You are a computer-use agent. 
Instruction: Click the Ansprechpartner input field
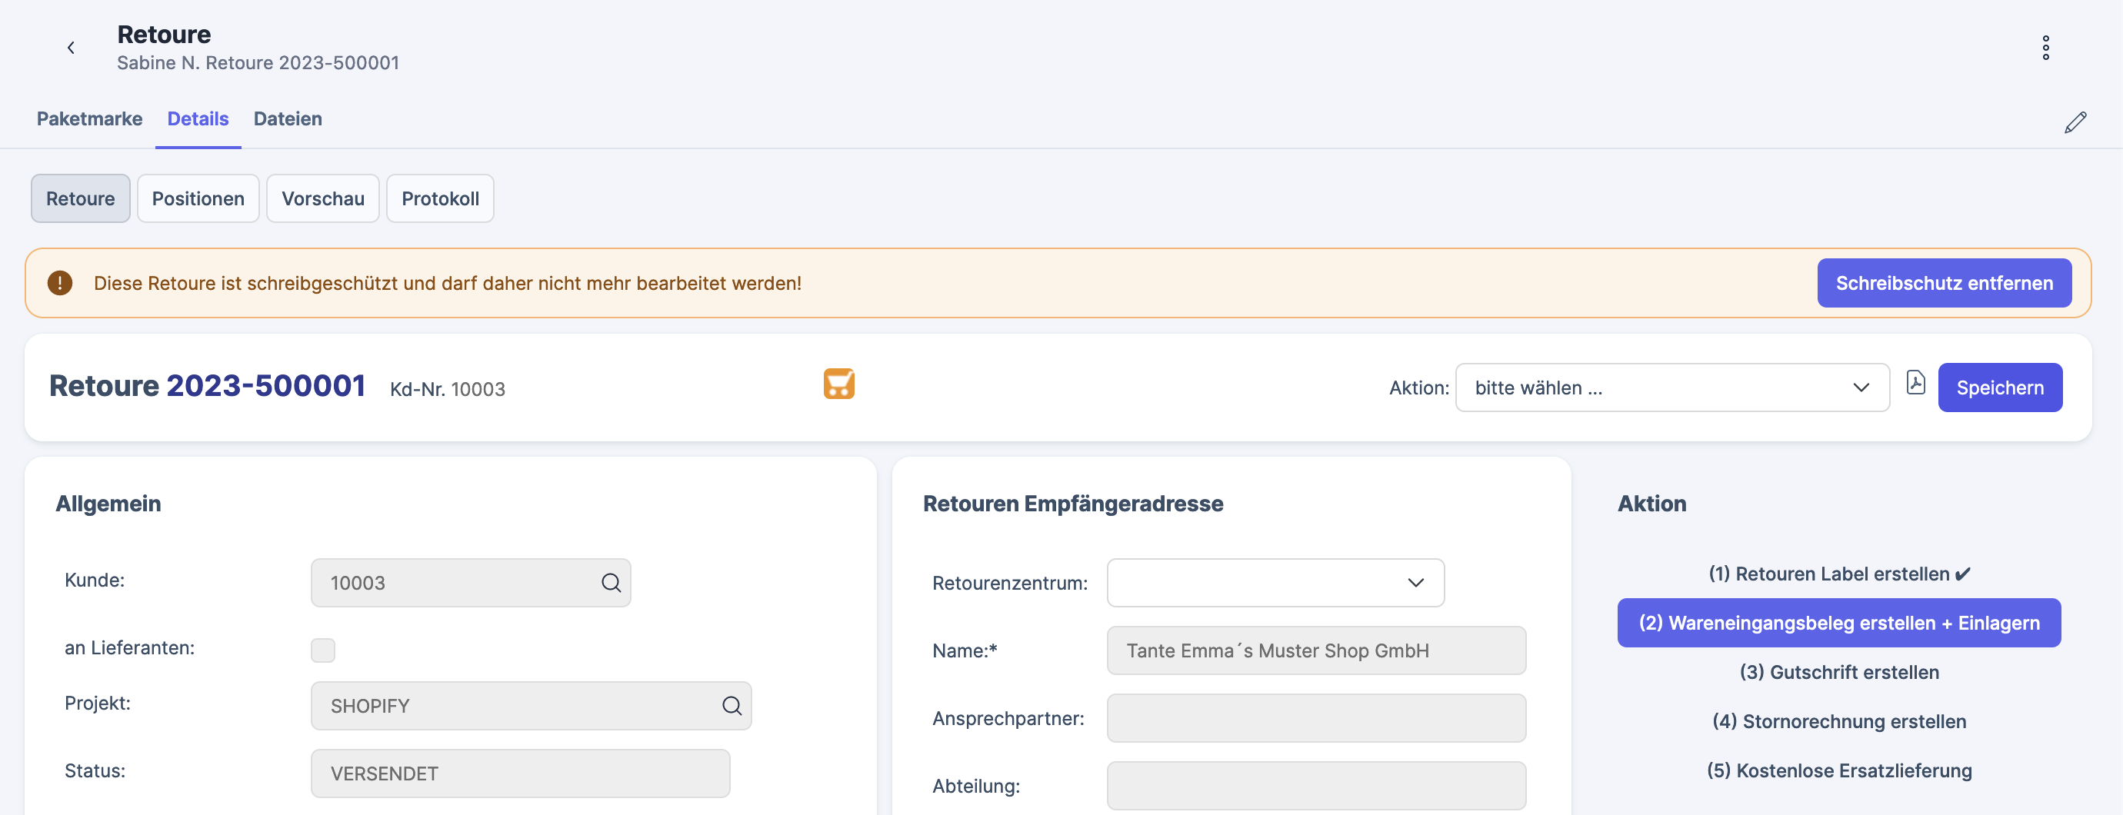(1315, 719)
